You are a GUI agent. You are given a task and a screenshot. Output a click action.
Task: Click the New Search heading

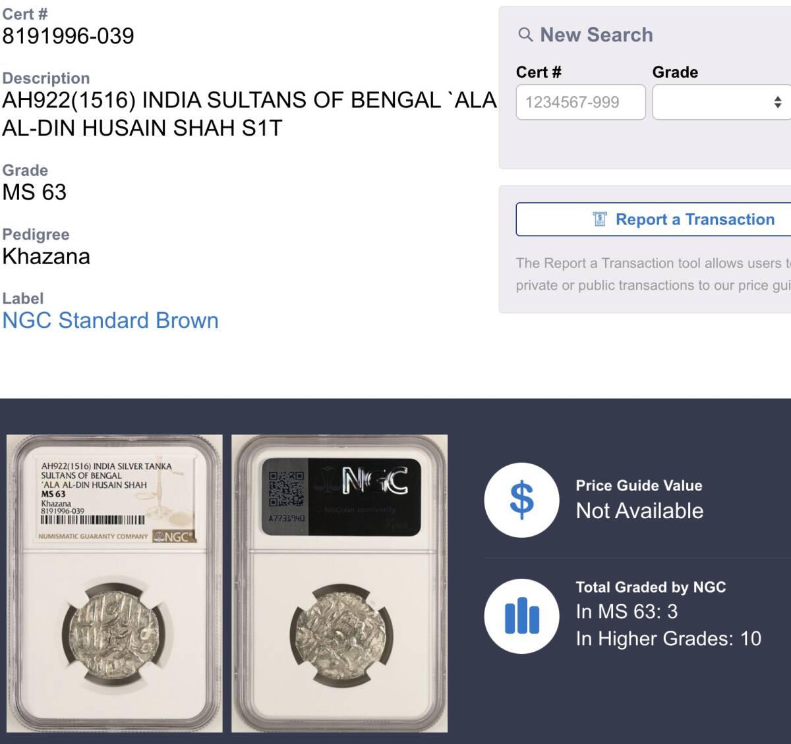tap(596, 35)
